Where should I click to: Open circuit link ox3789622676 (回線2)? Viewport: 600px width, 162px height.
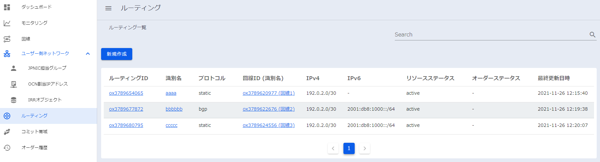tap(269, 109)
